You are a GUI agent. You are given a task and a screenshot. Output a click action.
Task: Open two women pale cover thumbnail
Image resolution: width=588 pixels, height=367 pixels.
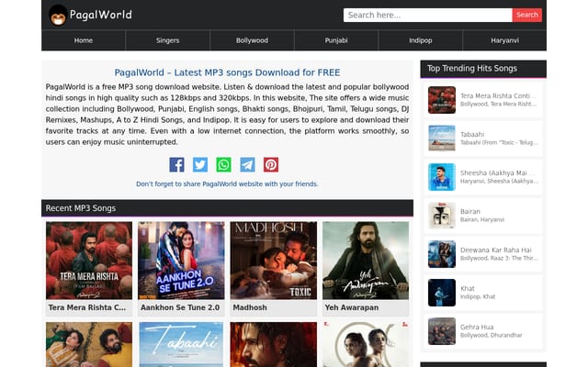point(366,345)
